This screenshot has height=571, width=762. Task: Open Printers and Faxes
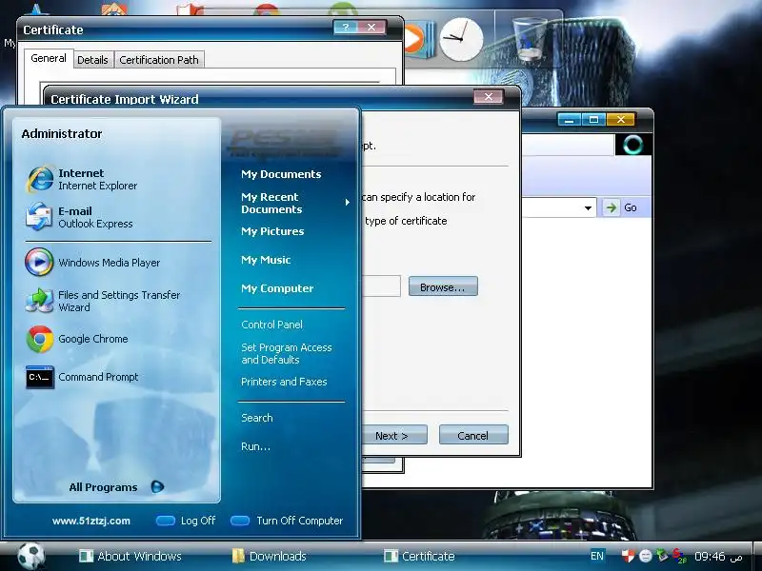click(x=284, y=382)
